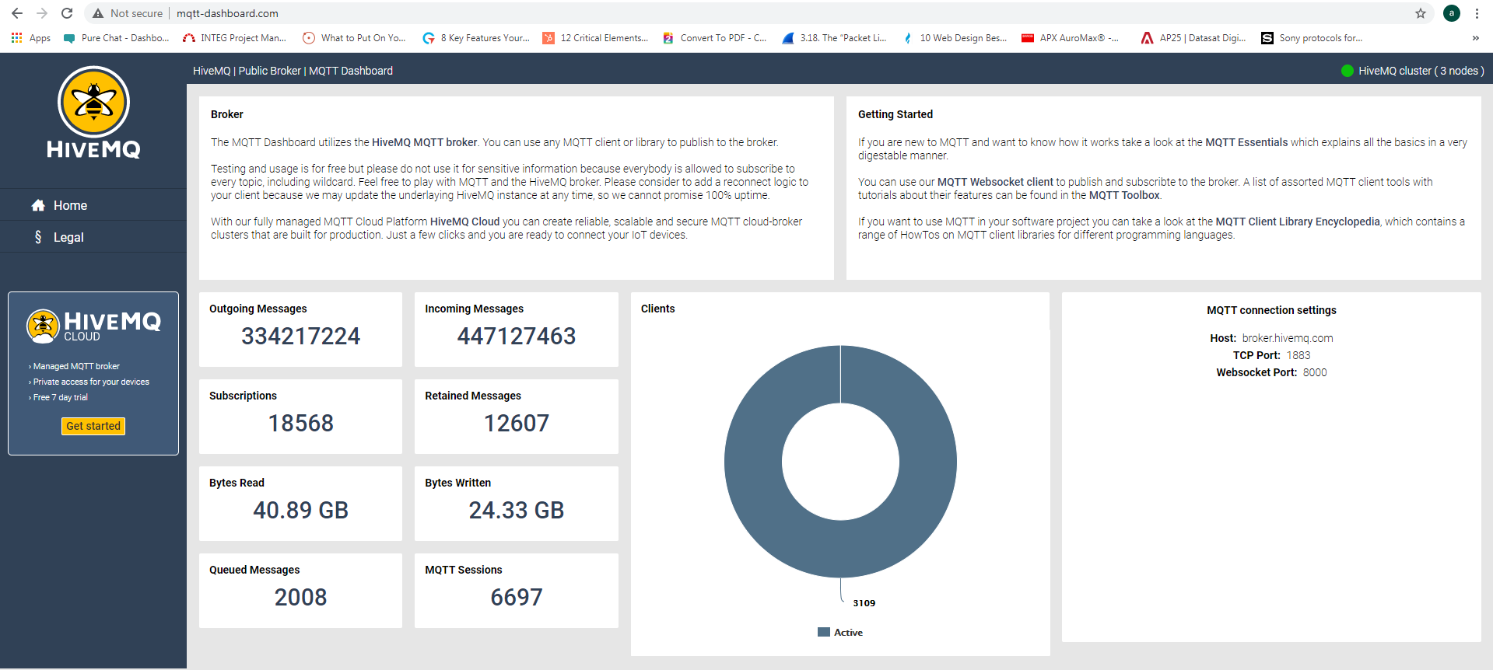The image size is (1493, 670).
Task: Click the Bytes Written value 24.33 GB
Action: [x=517, y=511]
